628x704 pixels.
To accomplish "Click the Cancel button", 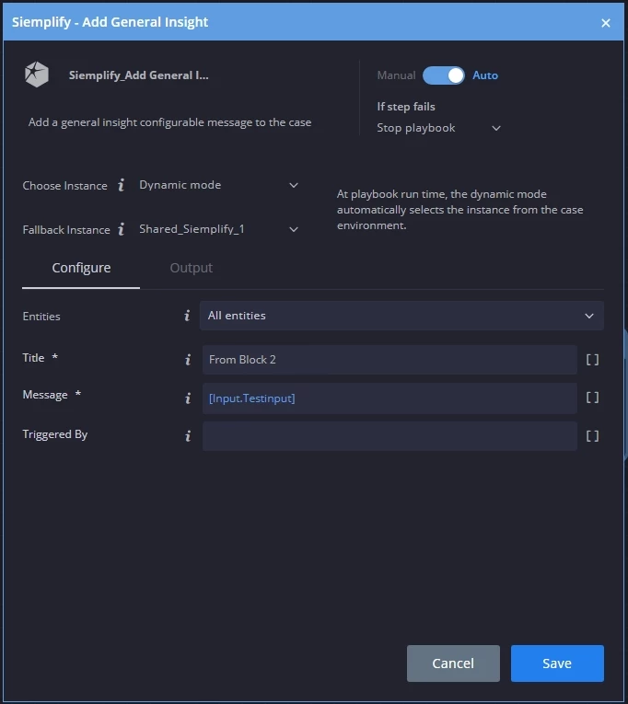I will tap(453, 664).
